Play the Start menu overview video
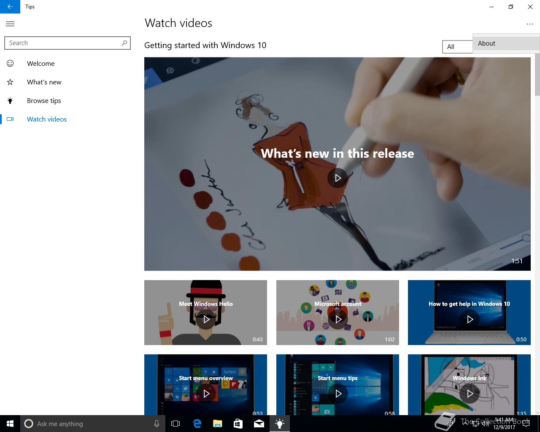 point(206,394)
